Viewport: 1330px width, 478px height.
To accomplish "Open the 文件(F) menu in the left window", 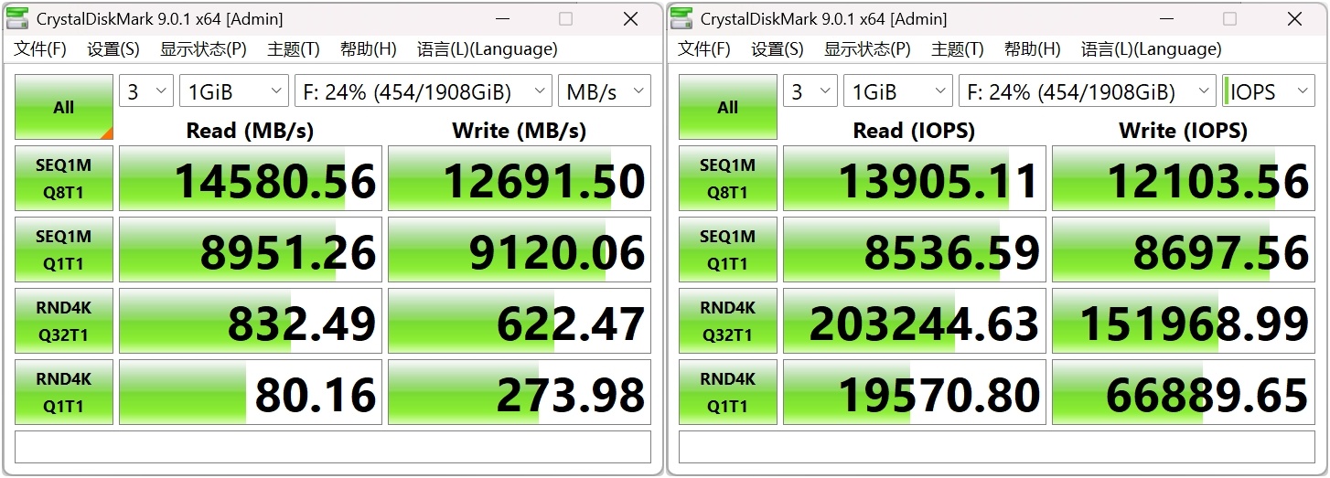I will point(40,49).
